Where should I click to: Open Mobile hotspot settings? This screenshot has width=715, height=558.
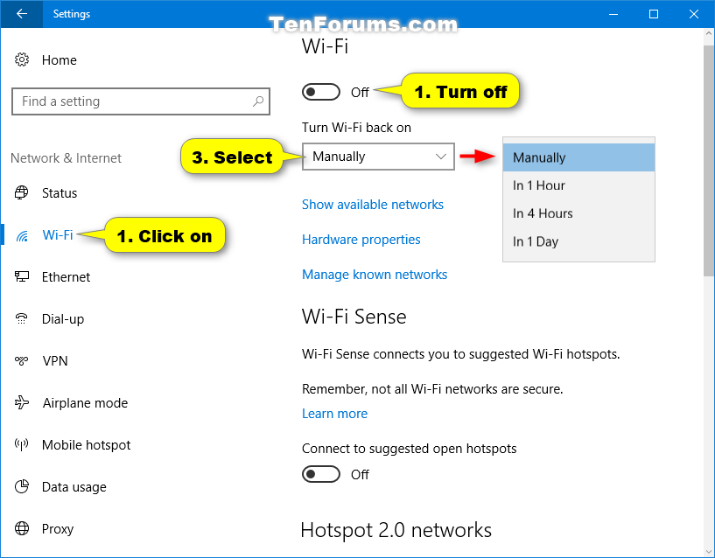point(86,445)
